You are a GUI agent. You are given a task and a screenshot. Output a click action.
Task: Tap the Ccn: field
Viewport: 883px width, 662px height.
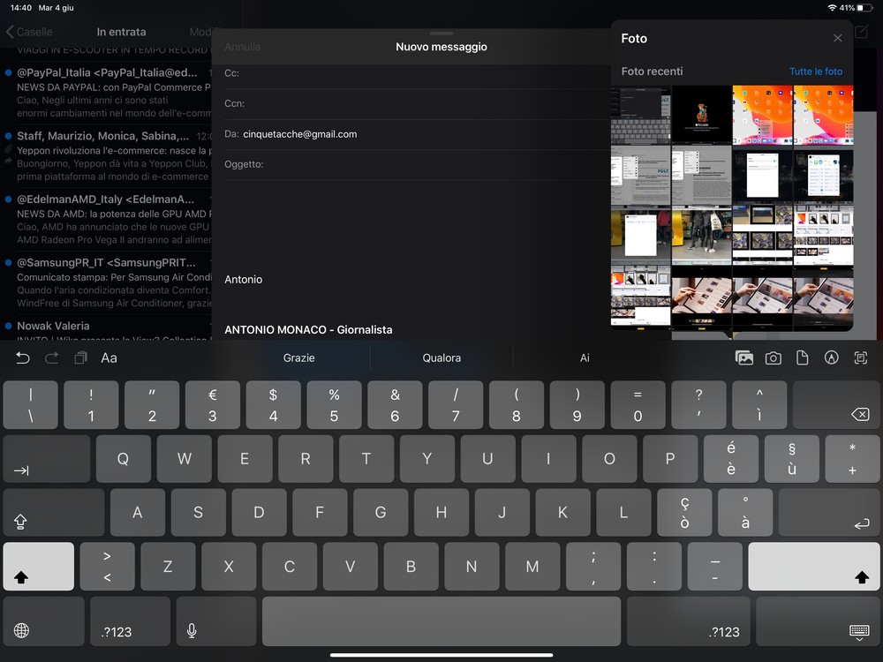(418, 103)
